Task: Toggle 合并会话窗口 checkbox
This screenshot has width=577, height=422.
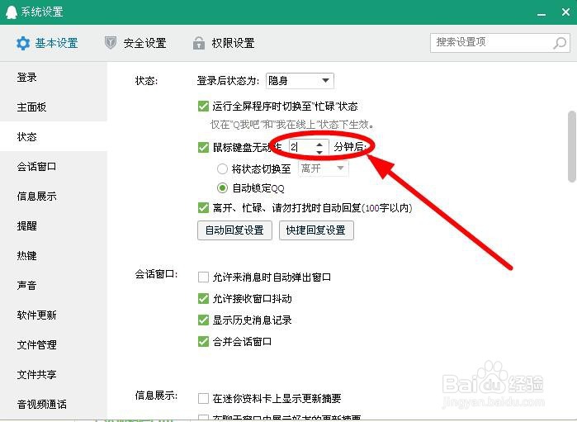Action: coord(203,341)
